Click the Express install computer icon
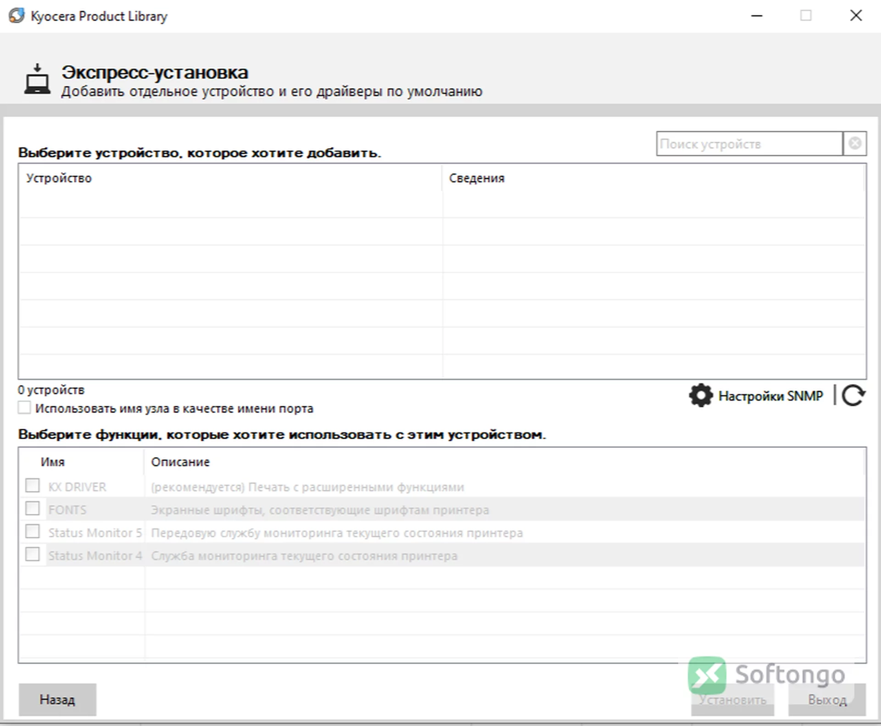 point(37,80)
